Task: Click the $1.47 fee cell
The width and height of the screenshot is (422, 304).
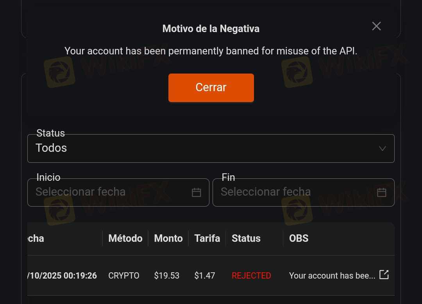Action: pyautogui.click(x=204, y=275)
